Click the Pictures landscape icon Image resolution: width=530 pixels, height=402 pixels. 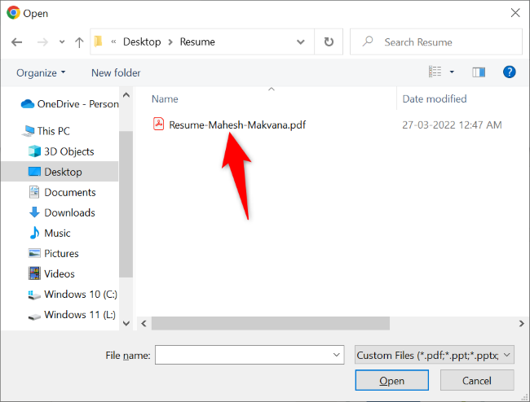click(34, 253)
